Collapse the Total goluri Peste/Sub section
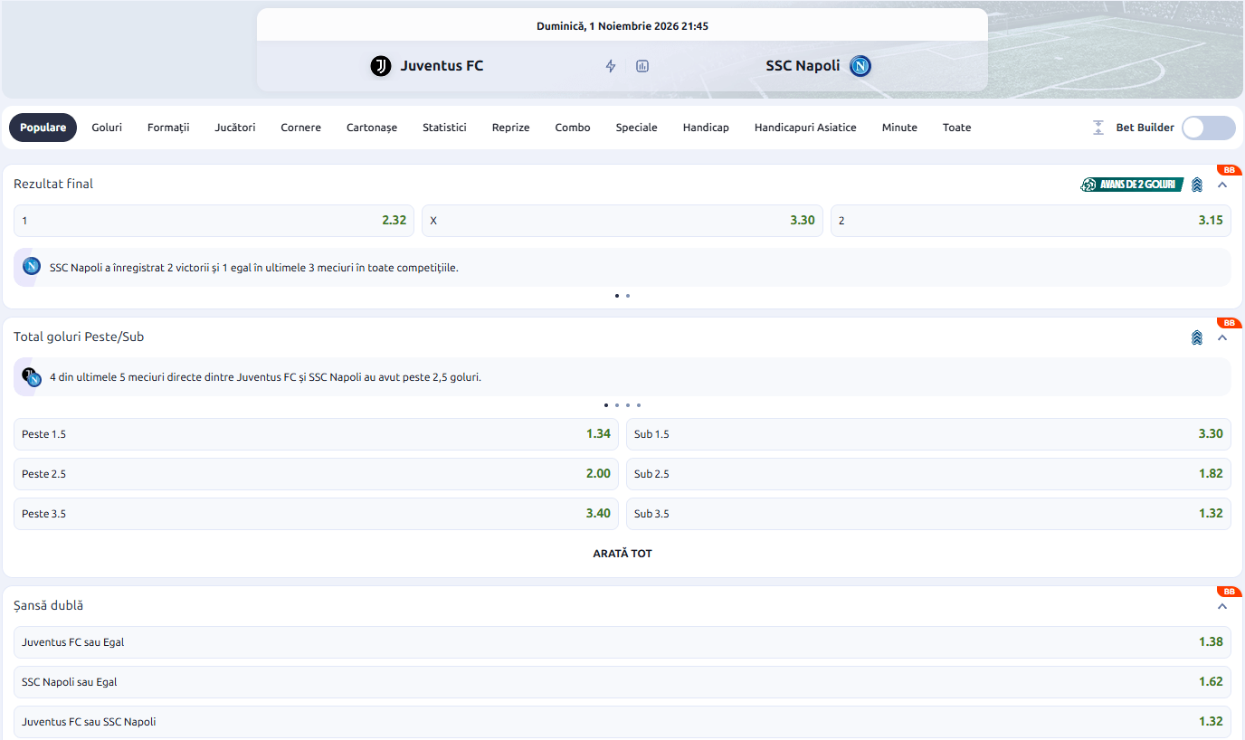This screenshot has width=1245, height=740. [x=1222, y=337]
